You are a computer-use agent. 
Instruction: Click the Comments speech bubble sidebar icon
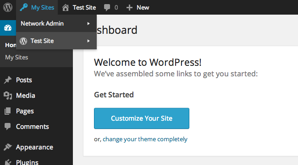click(8, 127)
